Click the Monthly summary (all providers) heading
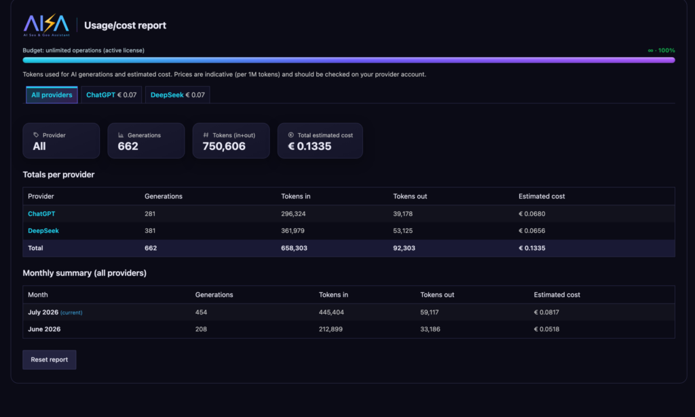The image size is (695, 417). point(85,273)
